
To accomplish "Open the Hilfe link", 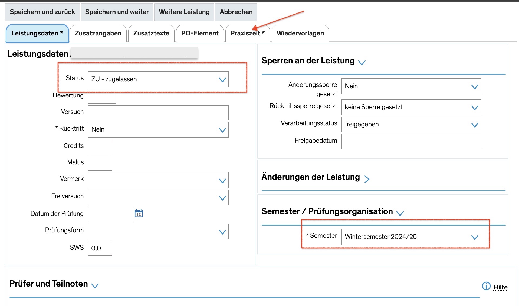I will point(500,287).
